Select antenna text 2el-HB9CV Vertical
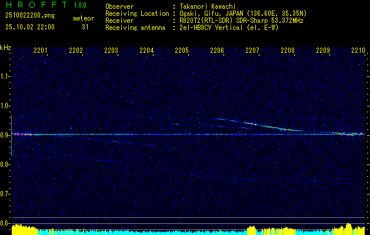The width and height of the screenshot is (370, 235). 211,28
